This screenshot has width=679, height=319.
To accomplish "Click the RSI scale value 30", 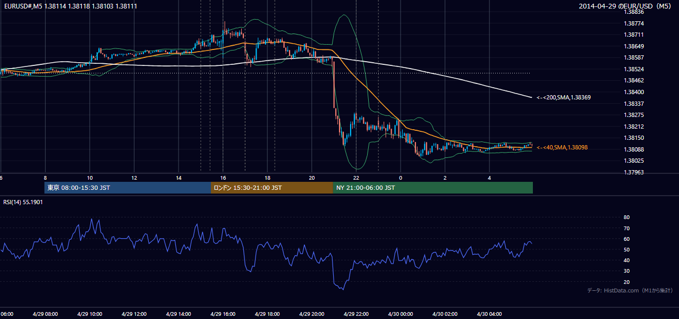I will point(627,271).
